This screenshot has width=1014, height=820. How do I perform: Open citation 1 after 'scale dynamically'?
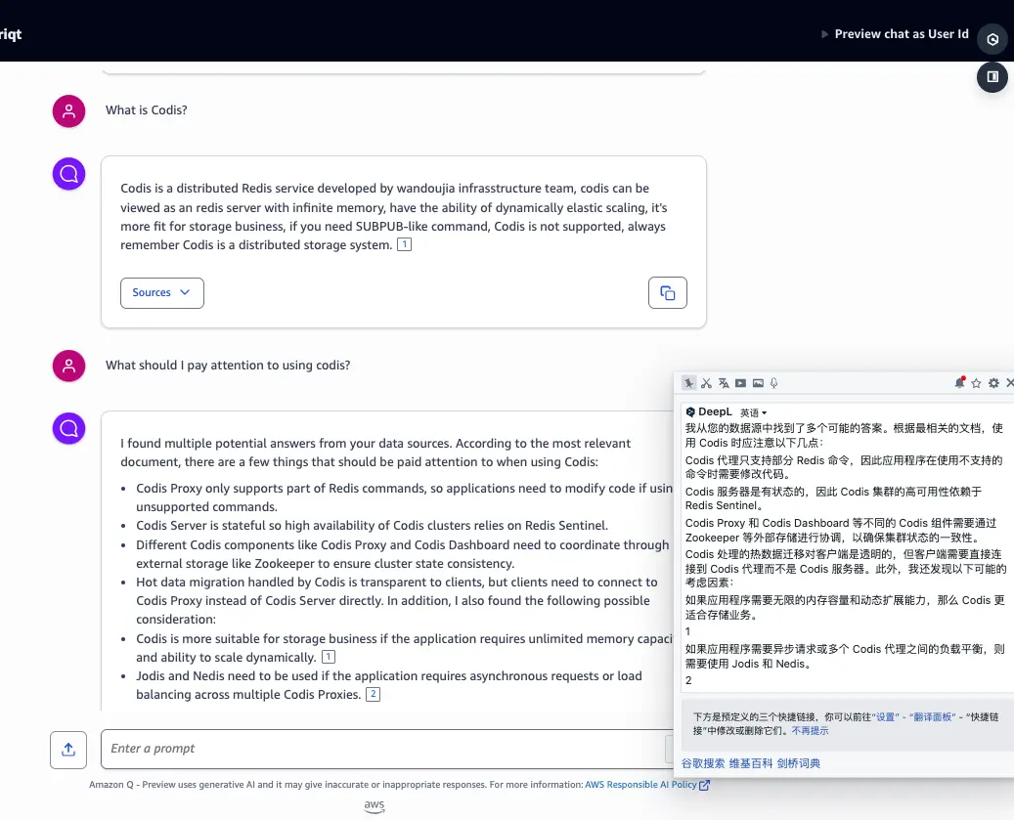(x=329, y=657)
